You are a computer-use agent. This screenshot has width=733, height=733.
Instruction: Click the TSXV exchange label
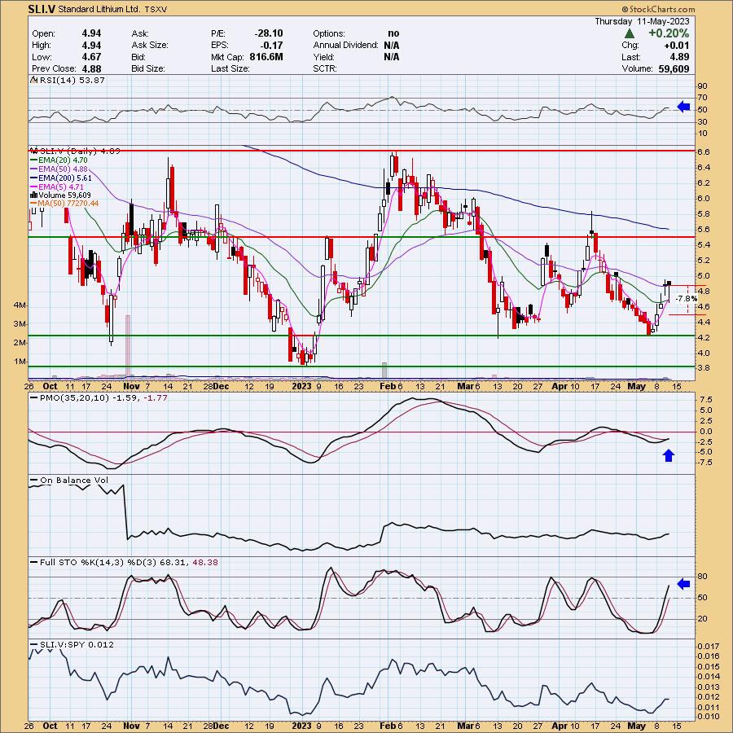pyautogui.click(x=156, y=9)
